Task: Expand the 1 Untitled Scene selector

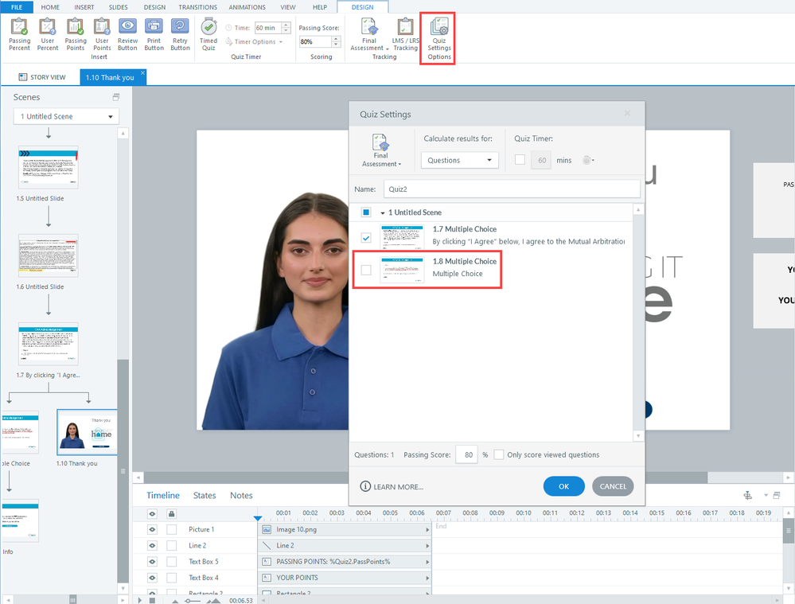Action: click(66, 116)
